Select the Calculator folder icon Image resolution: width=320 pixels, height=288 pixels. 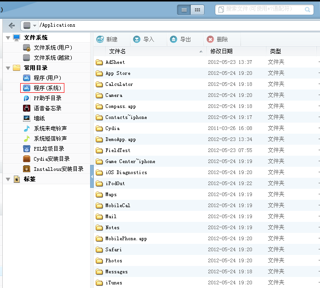[99, 84]
